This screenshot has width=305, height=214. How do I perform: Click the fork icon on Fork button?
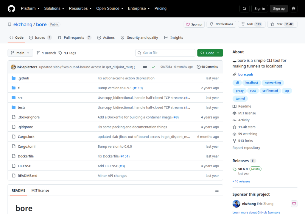tap(243, 24)
